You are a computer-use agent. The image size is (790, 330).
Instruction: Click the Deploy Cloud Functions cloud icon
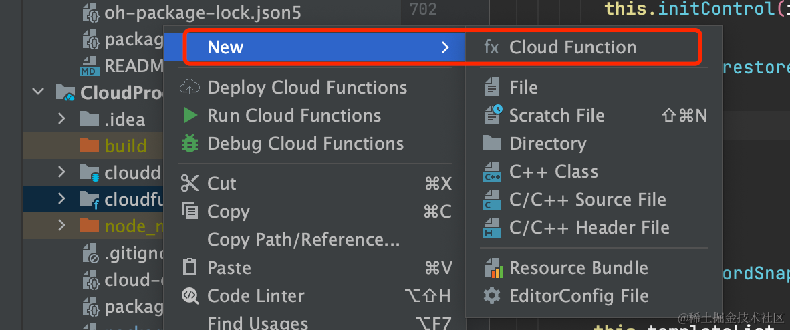[x=190, y=88]
